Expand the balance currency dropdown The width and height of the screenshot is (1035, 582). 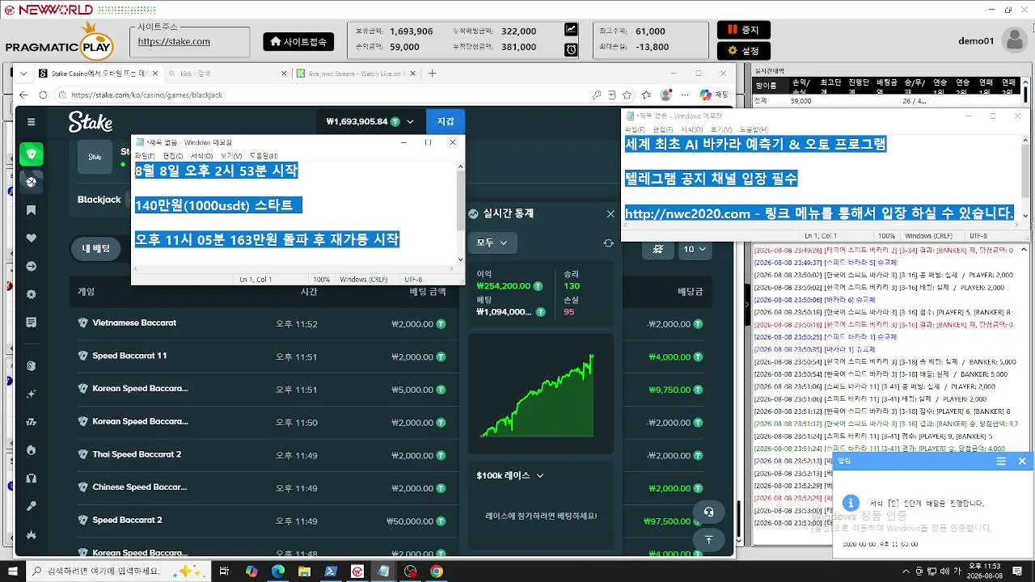pyautogui.click(x=411, y=122)
